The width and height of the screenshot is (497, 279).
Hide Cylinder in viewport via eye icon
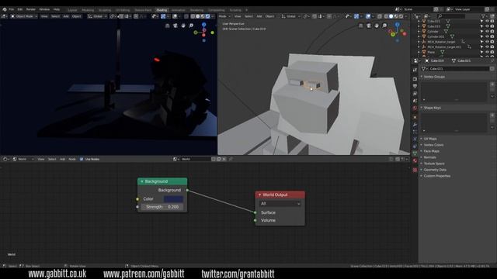tap(487, 31)
